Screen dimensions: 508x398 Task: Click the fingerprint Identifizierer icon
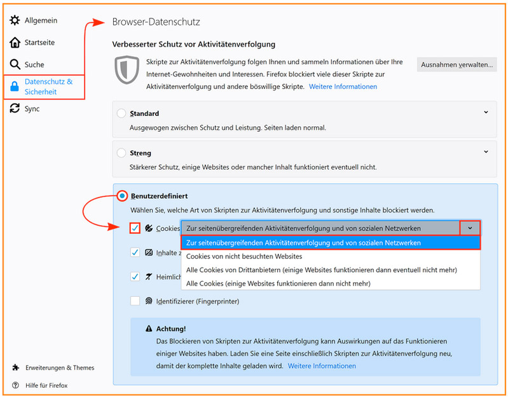point(149,301)
